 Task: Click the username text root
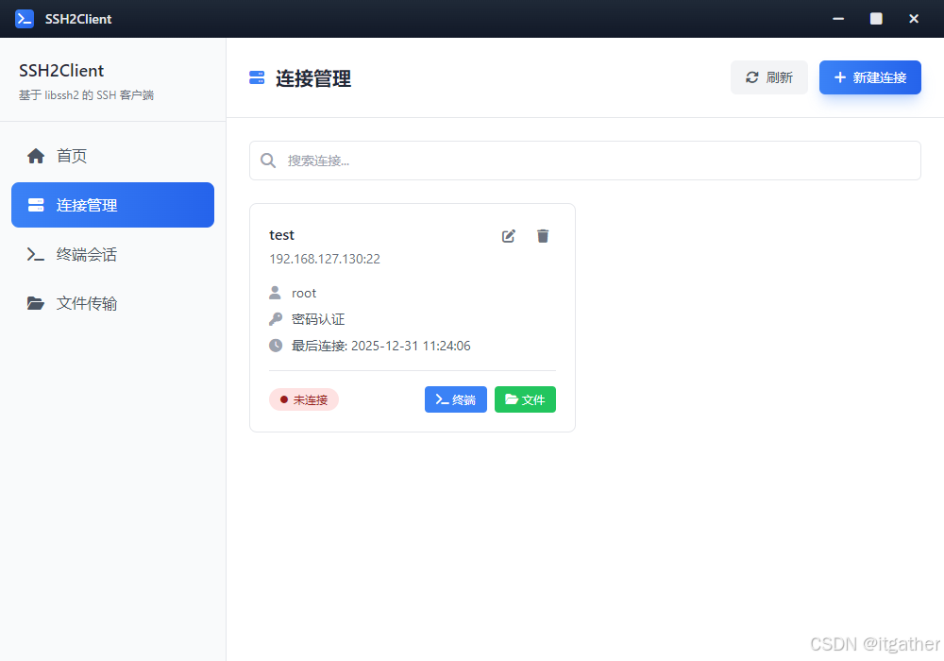pyautogui.click(x=304, y=293)
